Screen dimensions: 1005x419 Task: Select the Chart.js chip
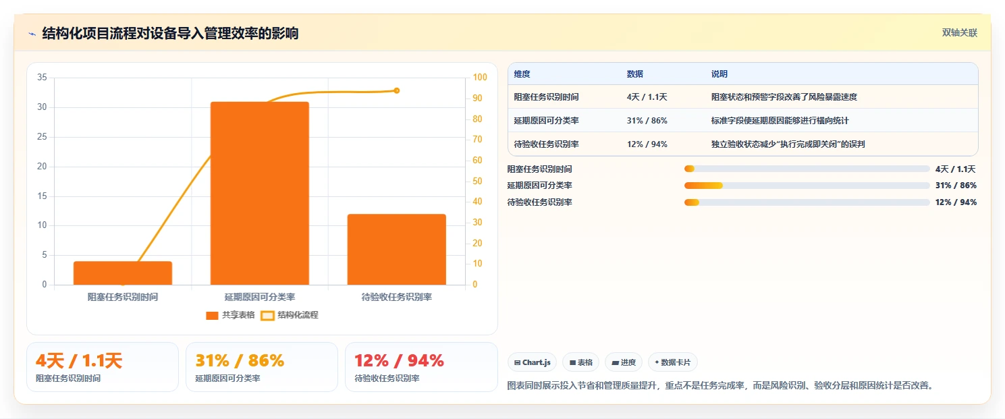click(532, 362)
